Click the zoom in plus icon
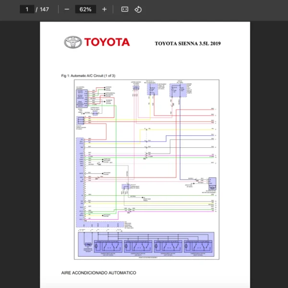The height and width of the screenshot is (288, 288). coord(104,9)
